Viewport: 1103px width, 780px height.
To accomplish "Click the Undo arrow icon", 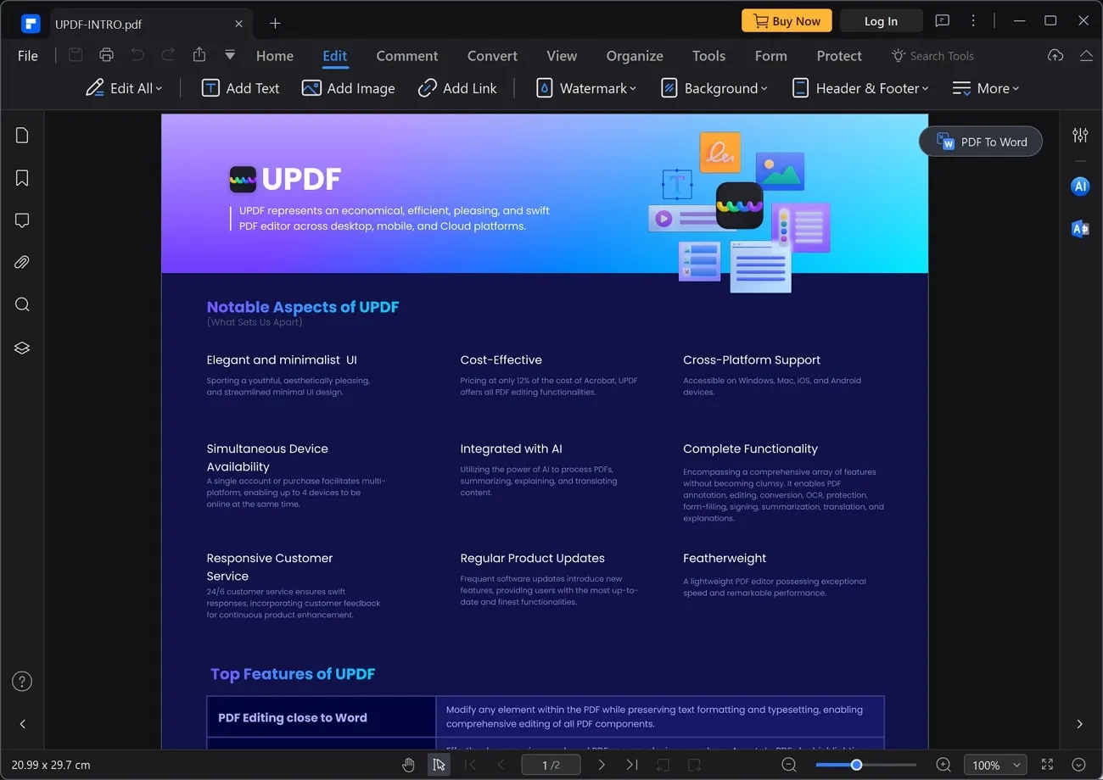I will click(x=137, y=55).
